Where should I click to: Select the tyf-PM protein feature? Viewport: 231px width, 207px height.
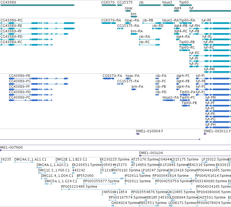(x=218, y=100)
